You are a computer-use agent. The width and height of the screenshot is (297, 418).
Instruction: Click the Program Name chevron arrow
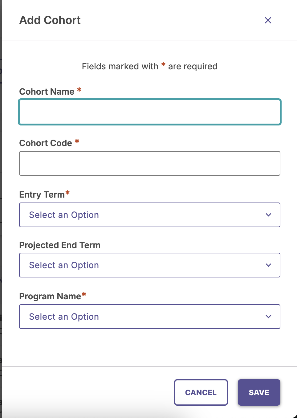(x=268, y=317)
